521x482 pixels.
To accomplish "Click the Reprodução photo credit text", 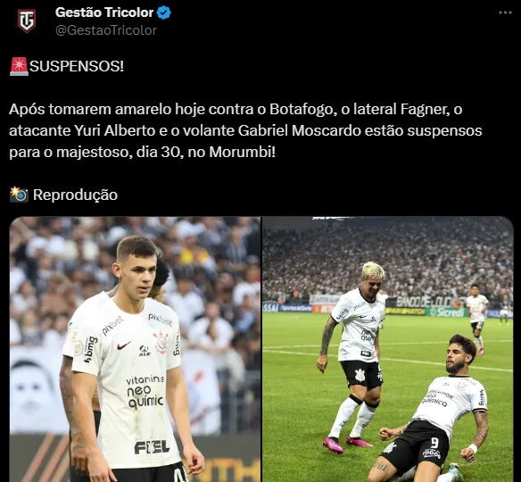I will pyautogui.click(x=76, y=195).
